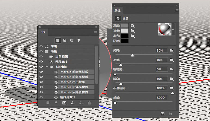Add new mesh from 3D panel bottom bar
Image resolution: width=210 pixels, height=121 pixels.
48,103
